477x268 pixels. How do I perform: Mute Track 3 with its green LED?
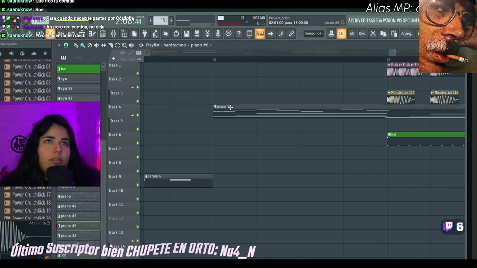(x=138, y=101)
